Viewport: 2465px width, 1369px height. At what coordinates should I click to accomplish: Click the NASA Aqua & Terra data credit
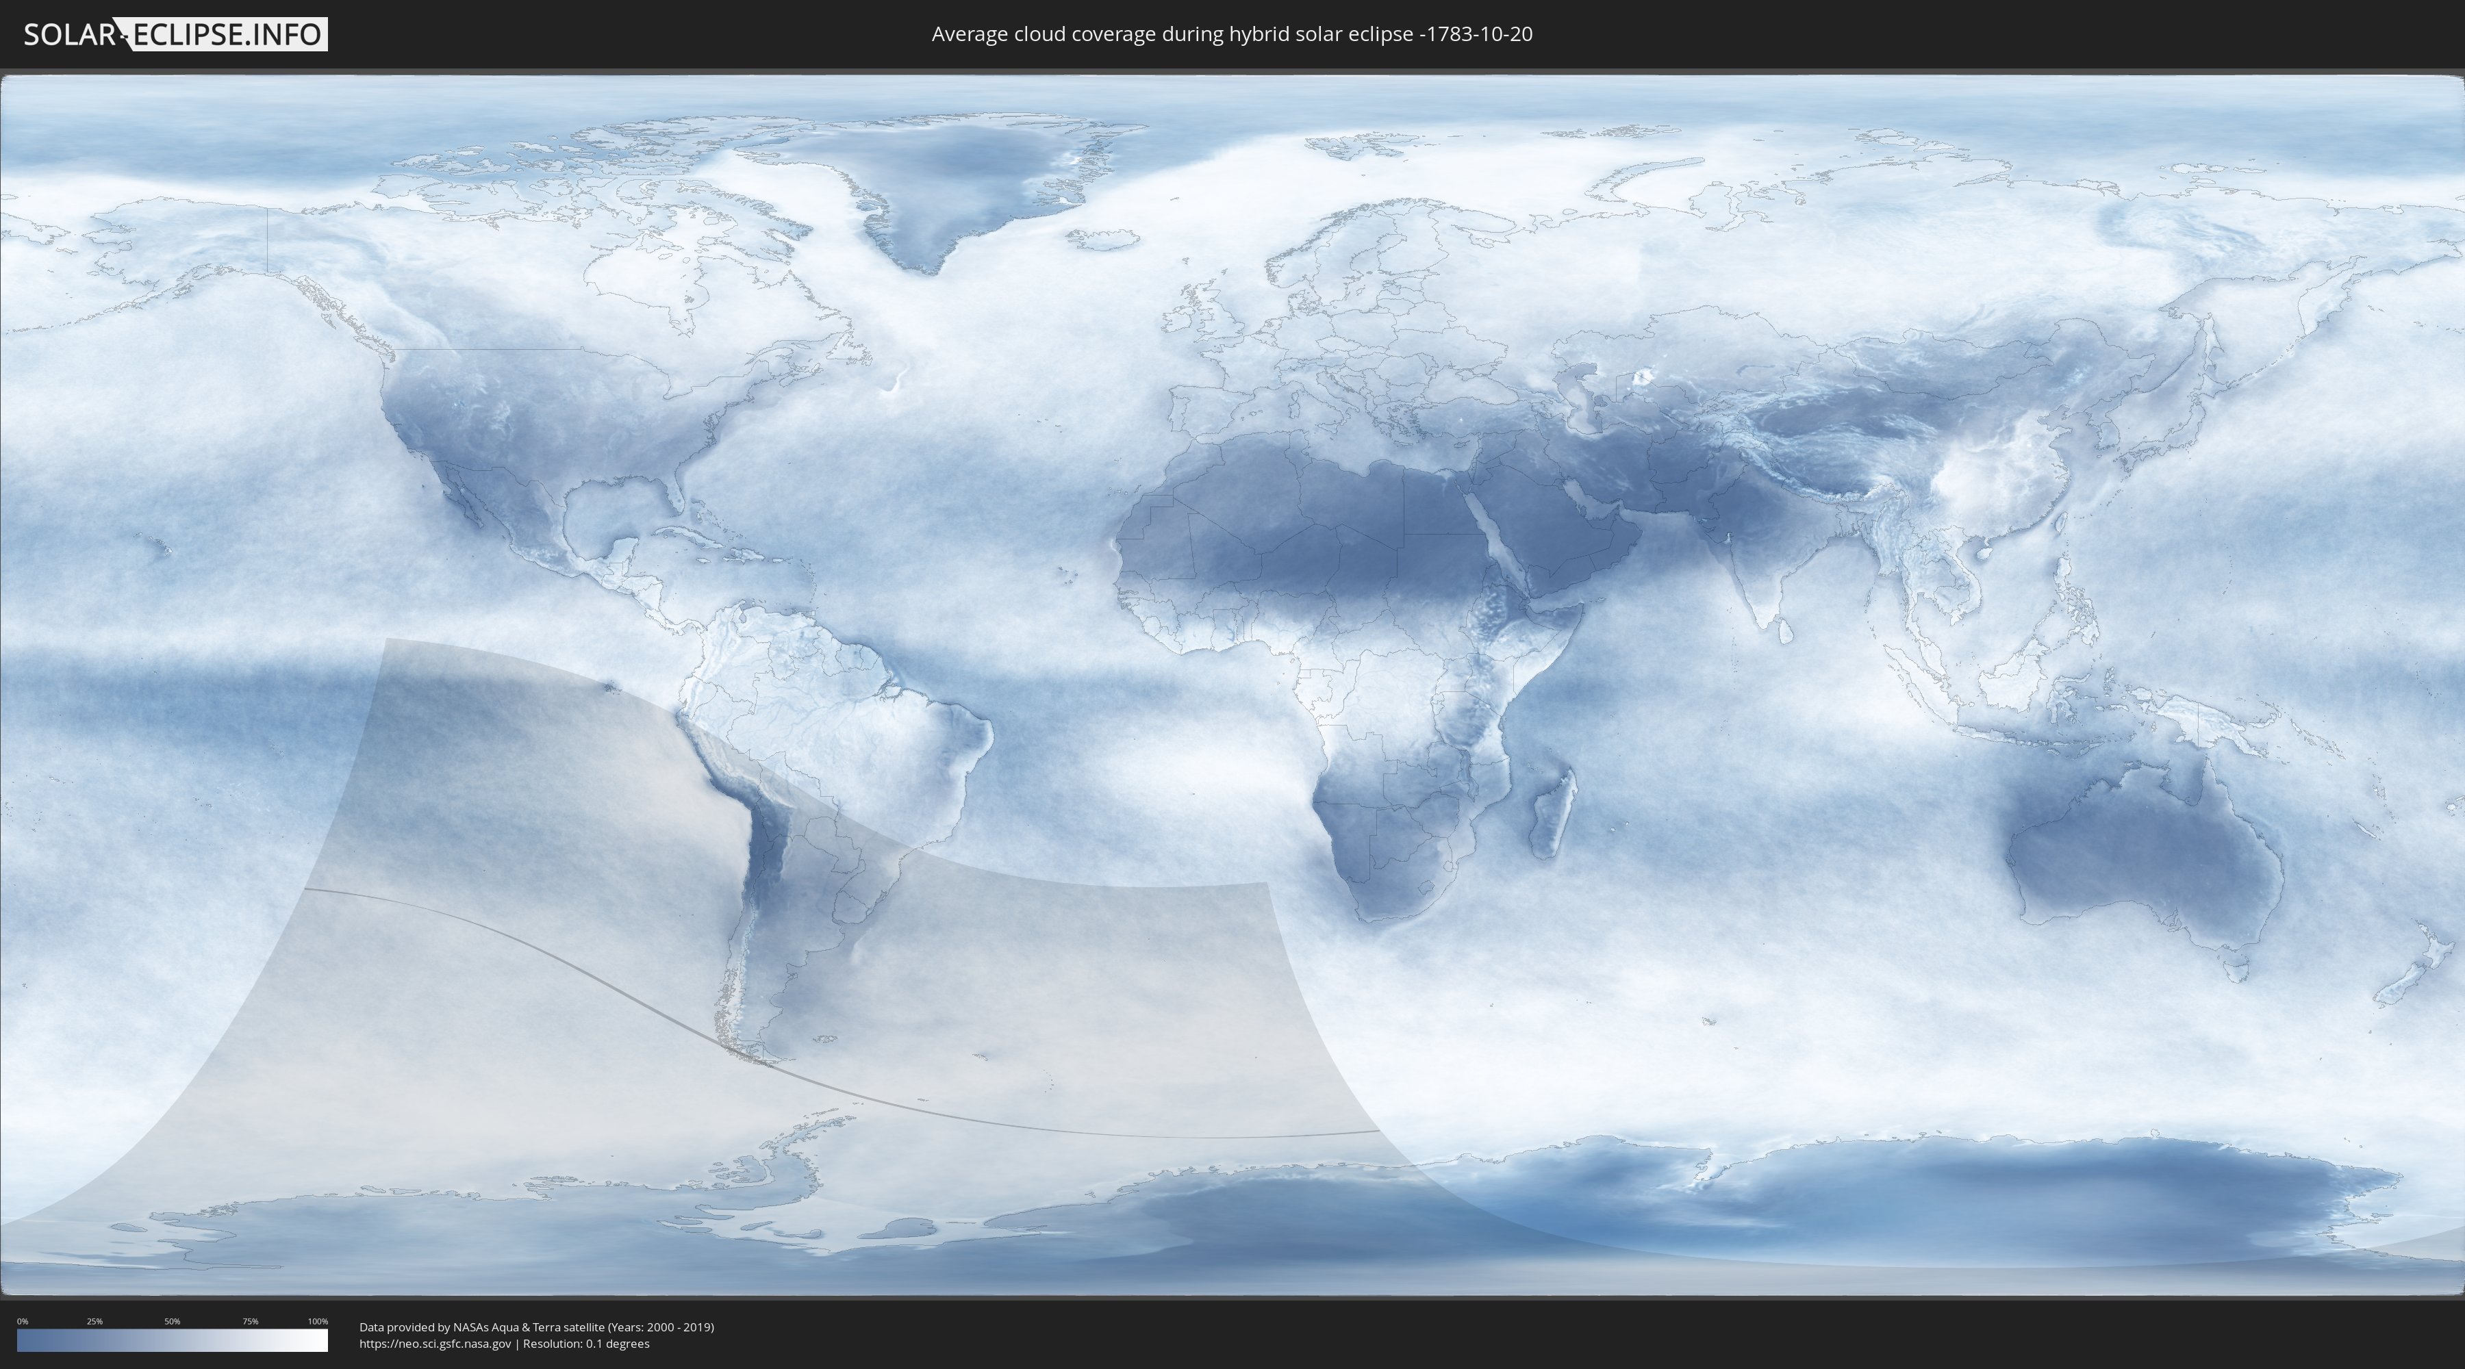[536, 1327]
